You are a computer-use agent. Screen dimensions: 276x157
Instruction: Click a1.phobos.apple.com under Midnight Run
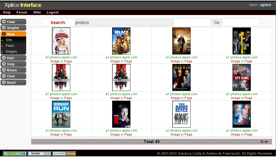pos(61,131)
